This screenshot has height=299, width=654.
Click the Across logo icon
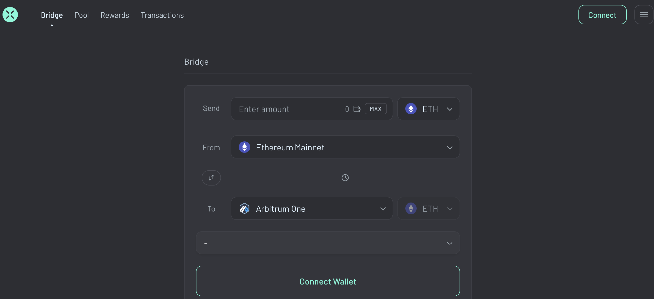click(10, 15)
